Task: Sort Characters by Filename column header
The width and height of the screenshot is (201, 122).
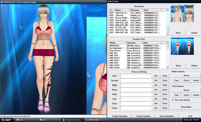Action: point(136,10)
